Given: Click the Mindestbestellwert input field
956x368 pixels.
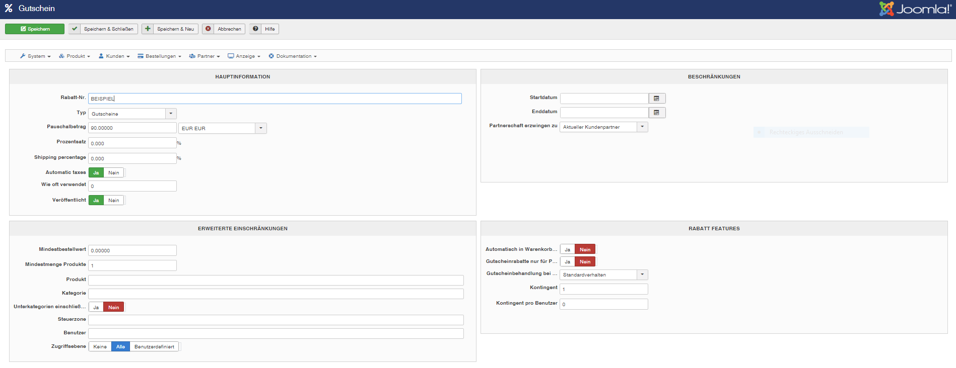Looking at the screenshot, I should tap(132, 250).
